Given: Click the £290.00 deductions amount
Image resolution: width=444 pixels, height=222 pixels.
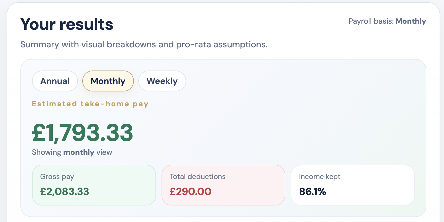Looking at the screenshot, I should pos(190,192).
